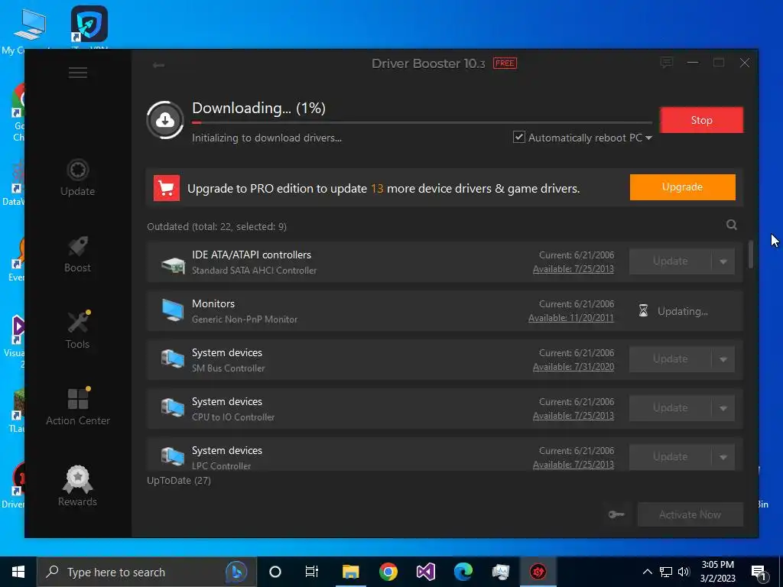Open the volume control in system tray

click(684, 572)
